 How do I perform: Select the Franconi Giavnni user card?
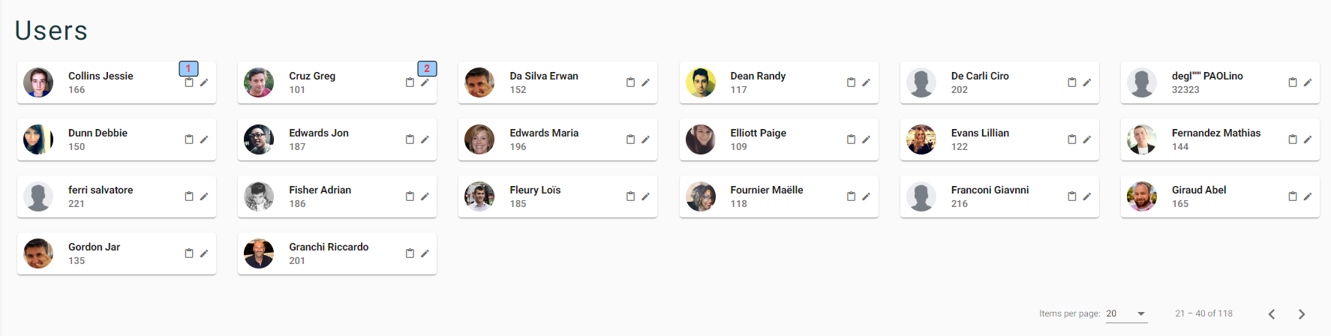point(999,196)
